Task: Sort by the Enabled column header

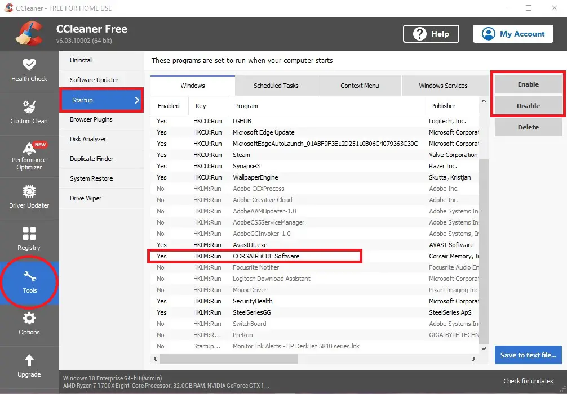Action: coord(170,106)
